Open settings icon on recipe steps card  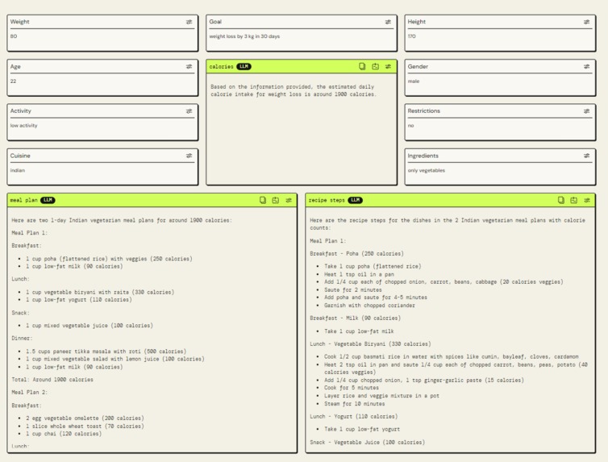[587, 201]
